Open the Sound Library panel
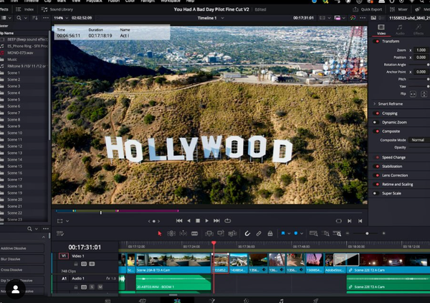Image resolution: width=430 pixels, height=303 pixels. click(57, 9)
